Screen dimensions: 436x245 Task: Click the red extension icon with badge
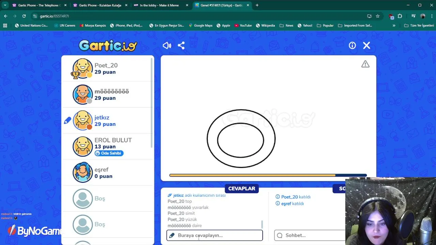391,16
